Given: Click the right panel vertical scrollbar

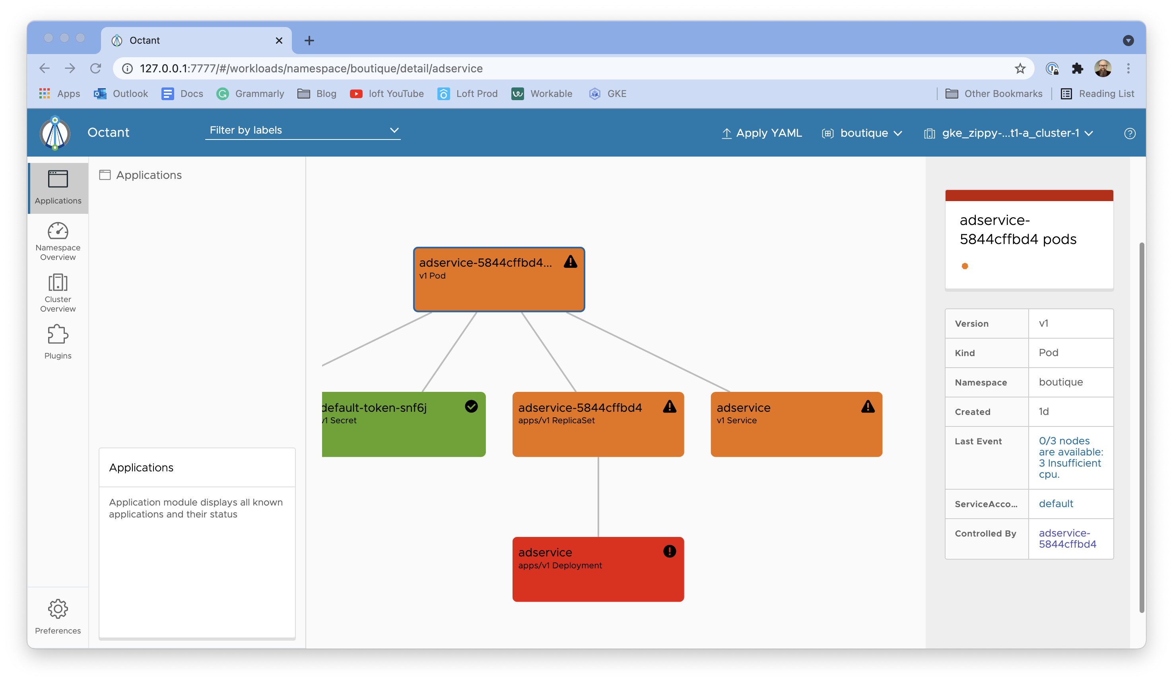Looking at the screenshot, I should [x=1141, y=427].
